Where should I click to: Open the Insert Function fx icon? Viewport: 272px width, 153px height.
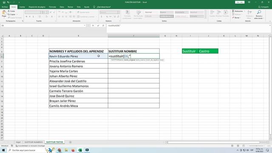103,25
